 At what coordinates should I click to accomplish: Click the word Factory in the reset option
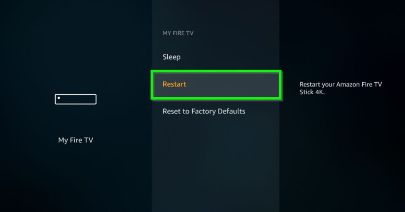(x=204, y=112)
